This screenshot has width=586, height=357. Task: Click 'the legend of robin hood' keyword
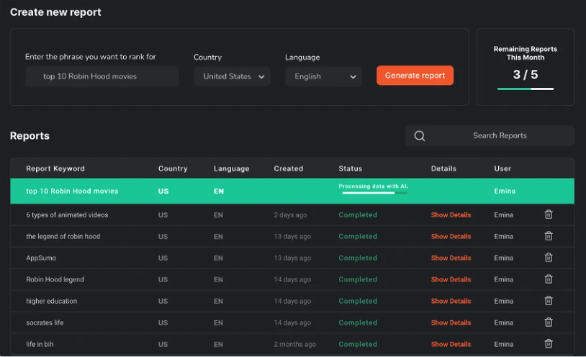[63, 236]
